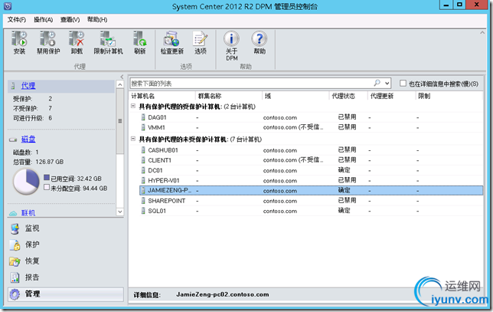The image size is (493, 312).
Task: Select the SHAREPOINT row
Action: coord(312,201)
